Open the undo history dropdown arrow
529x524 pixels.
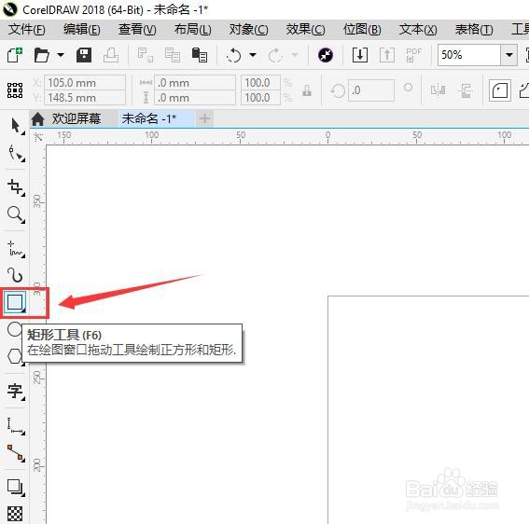[253, 55]
